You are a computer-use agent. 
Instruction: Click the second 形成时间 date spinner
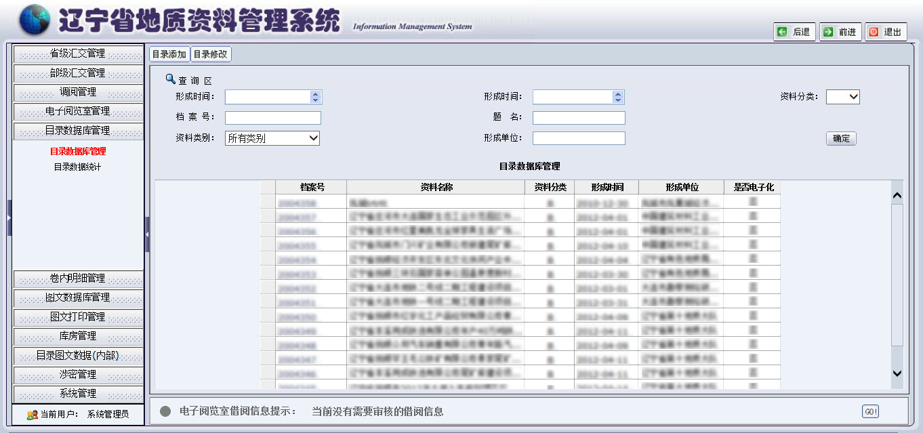click(x=617, y=97)
